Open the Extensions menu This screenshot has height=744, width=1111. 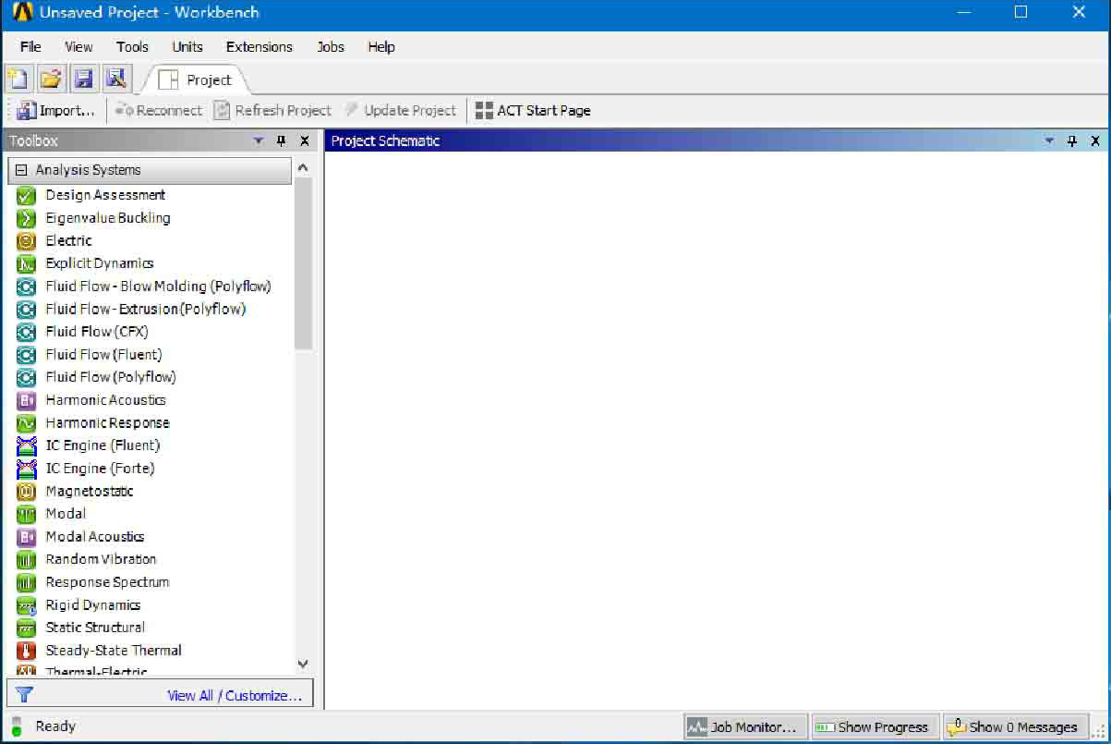pos(259,47)
